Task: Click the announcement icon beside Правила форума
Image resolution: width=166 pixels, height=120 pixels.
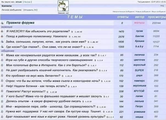Action: point(2,23)
